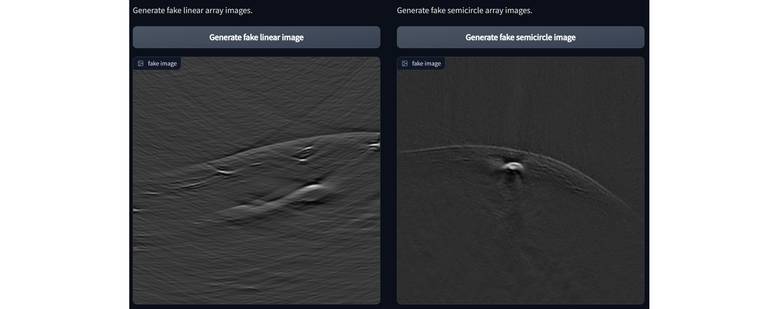Select the 'fake image' label text above the linear output

point(162,63)
